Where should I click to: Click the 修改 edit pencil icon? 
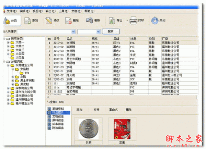[49, 21]
